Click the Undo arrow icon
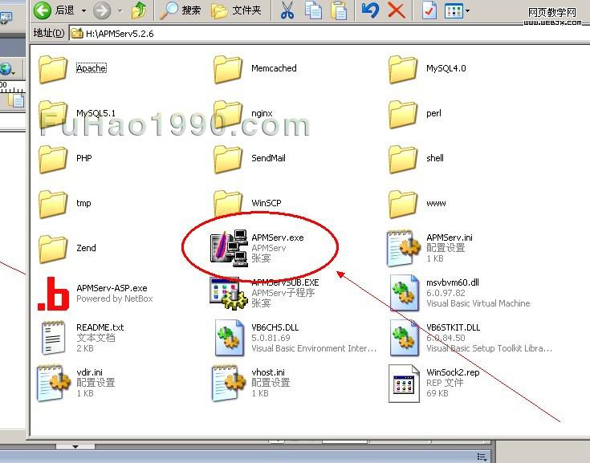590x463 pixels. click(370, 10)
